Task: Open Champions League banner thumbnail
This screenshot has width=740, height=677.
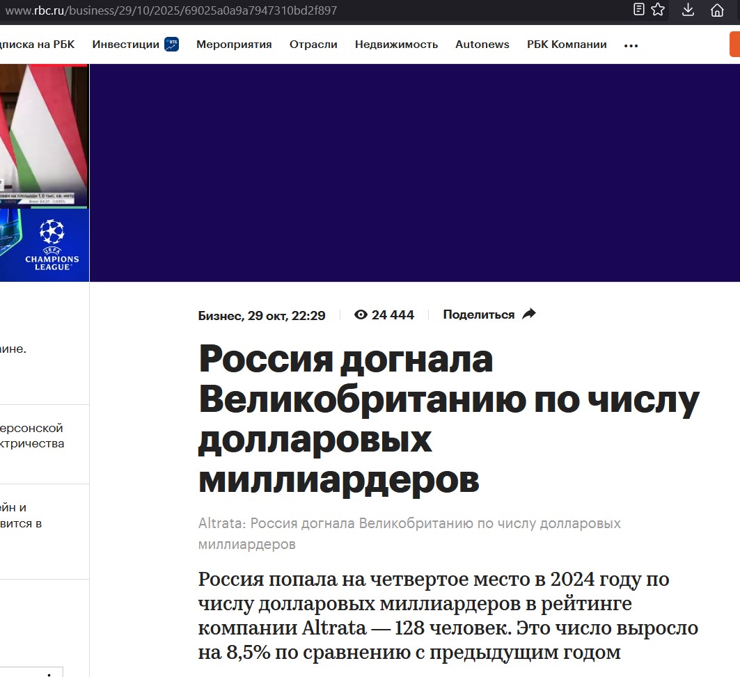Action: pos(45,246)
